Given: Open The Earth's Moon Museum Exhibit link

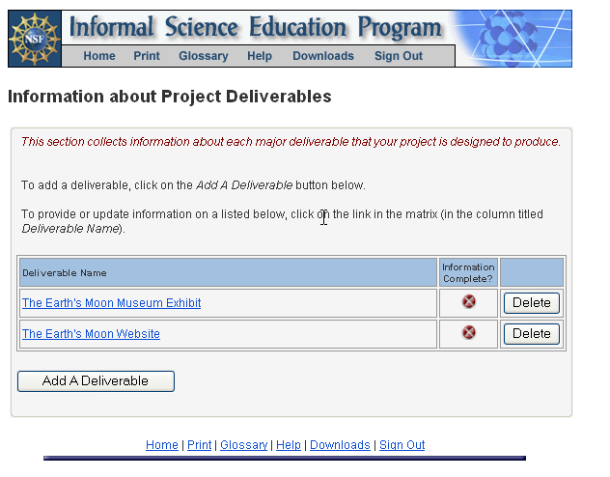Looking at the screenshot, I should pyautogui.click(x=112, y=303).
